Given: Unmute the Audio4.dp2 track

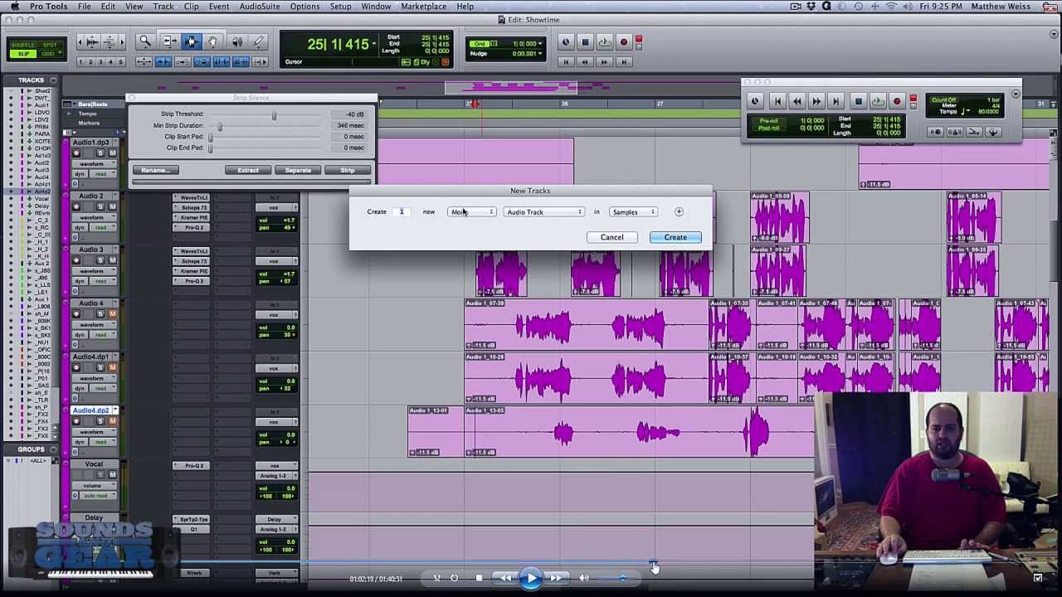Looking at the screenshot, I should tap(113, 420).
